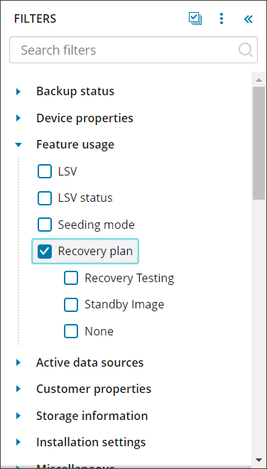Open the Storage information tree item

18,416
